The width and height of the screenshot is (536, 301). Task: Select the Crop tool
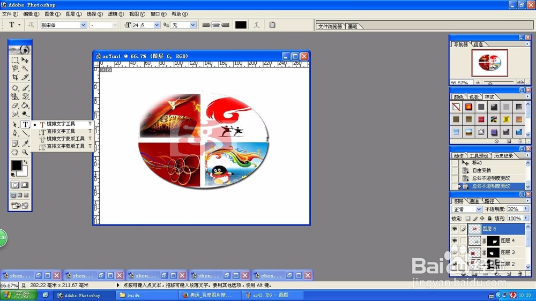click(14, 78)
